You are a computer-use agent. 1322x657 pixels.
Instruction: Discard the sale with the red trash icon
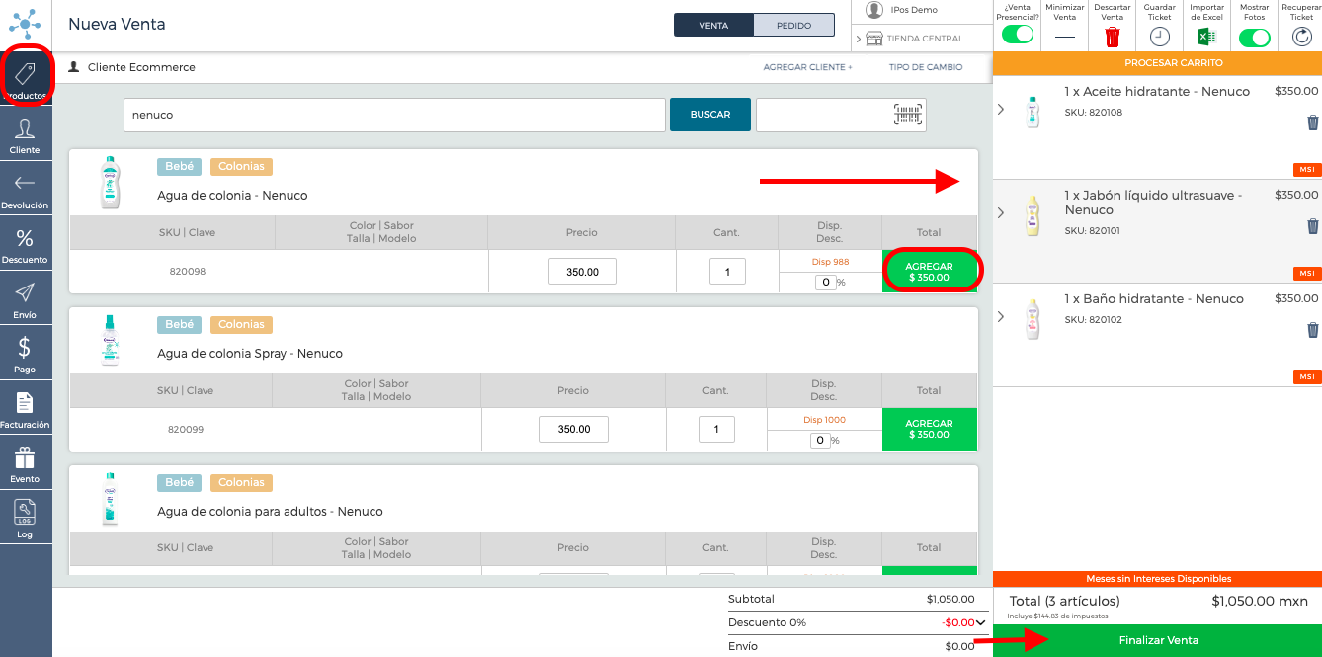[x=1113, y=37]
